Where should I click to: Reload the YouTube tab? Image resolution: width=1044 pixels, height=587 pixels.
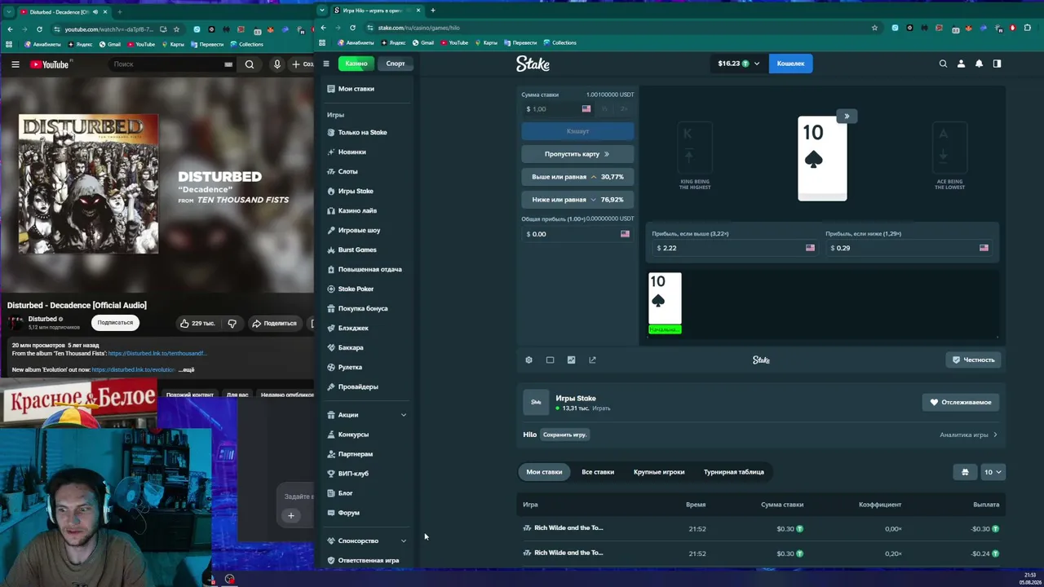(x=39, y=29)
